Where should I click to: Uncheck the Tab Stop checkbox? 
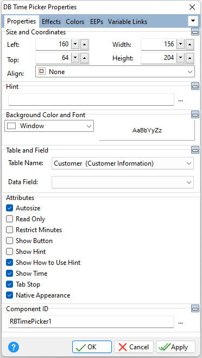pos(10,284)
